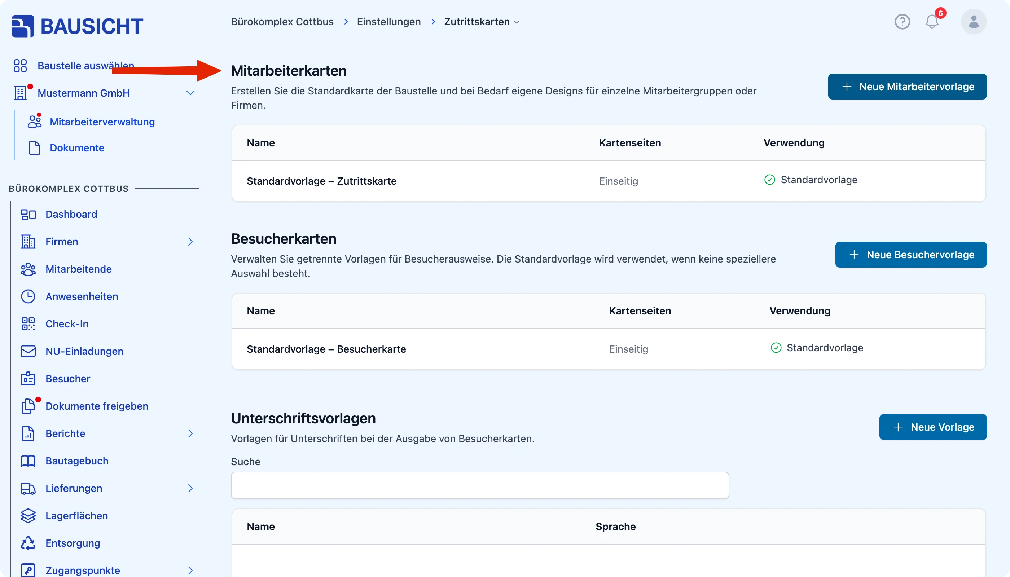Open Entsorgung in the sidebar
Screen dimensions: 1010x577
[x=73, y=543]
